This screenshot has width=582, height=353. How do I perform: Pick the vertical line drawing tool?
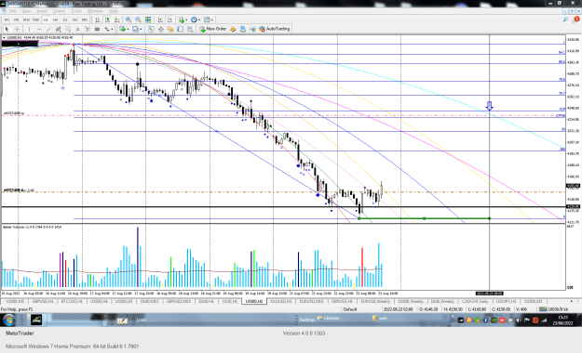click(29, 29)
